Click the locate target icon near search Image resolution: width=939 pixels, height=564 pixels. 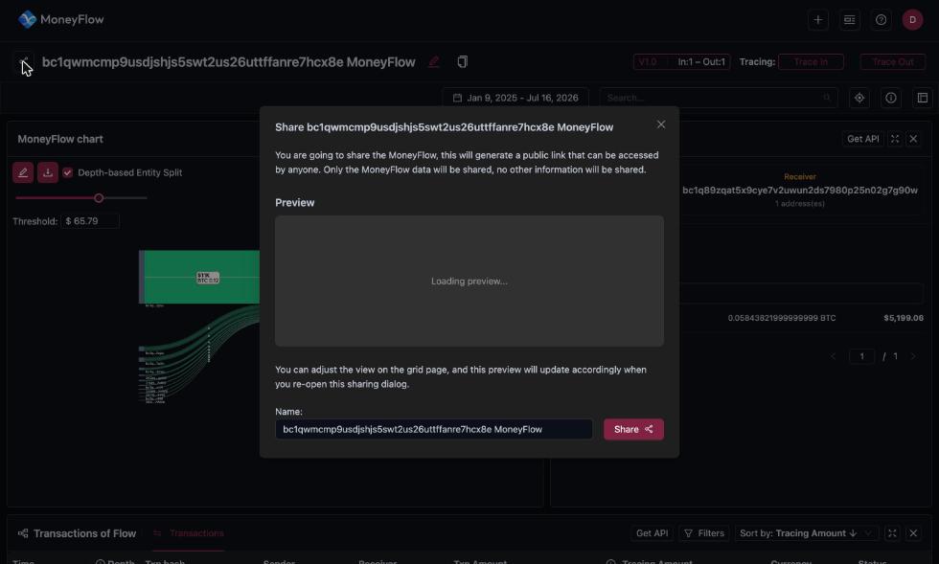click(x=859, y=98)
